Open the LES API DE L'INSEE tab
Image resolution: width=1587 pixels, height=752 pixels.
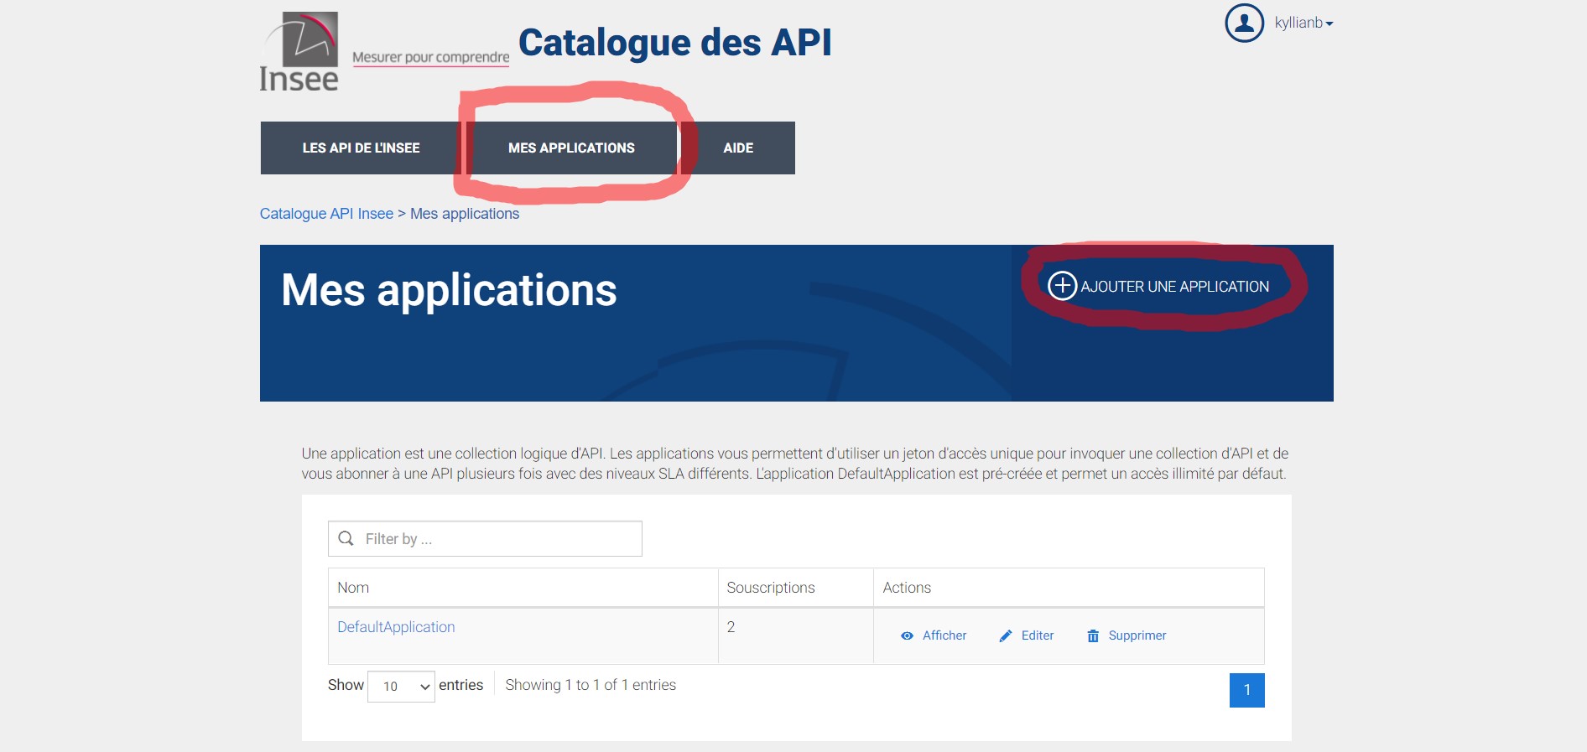362,148
